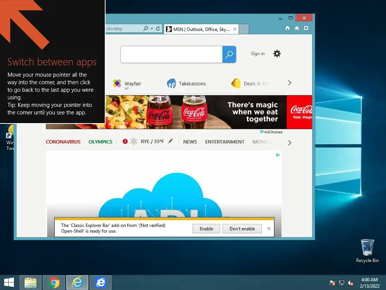Open the clock showing 4:00 AM
The height and width of the screenshot is (290, 386).
(x=369, y=282)
